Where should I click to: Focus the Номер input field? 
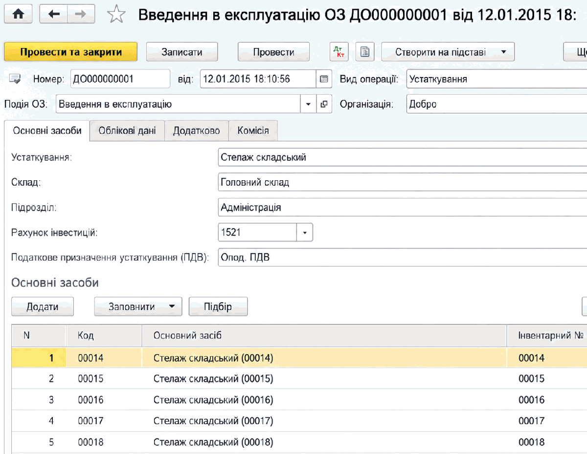120,78
